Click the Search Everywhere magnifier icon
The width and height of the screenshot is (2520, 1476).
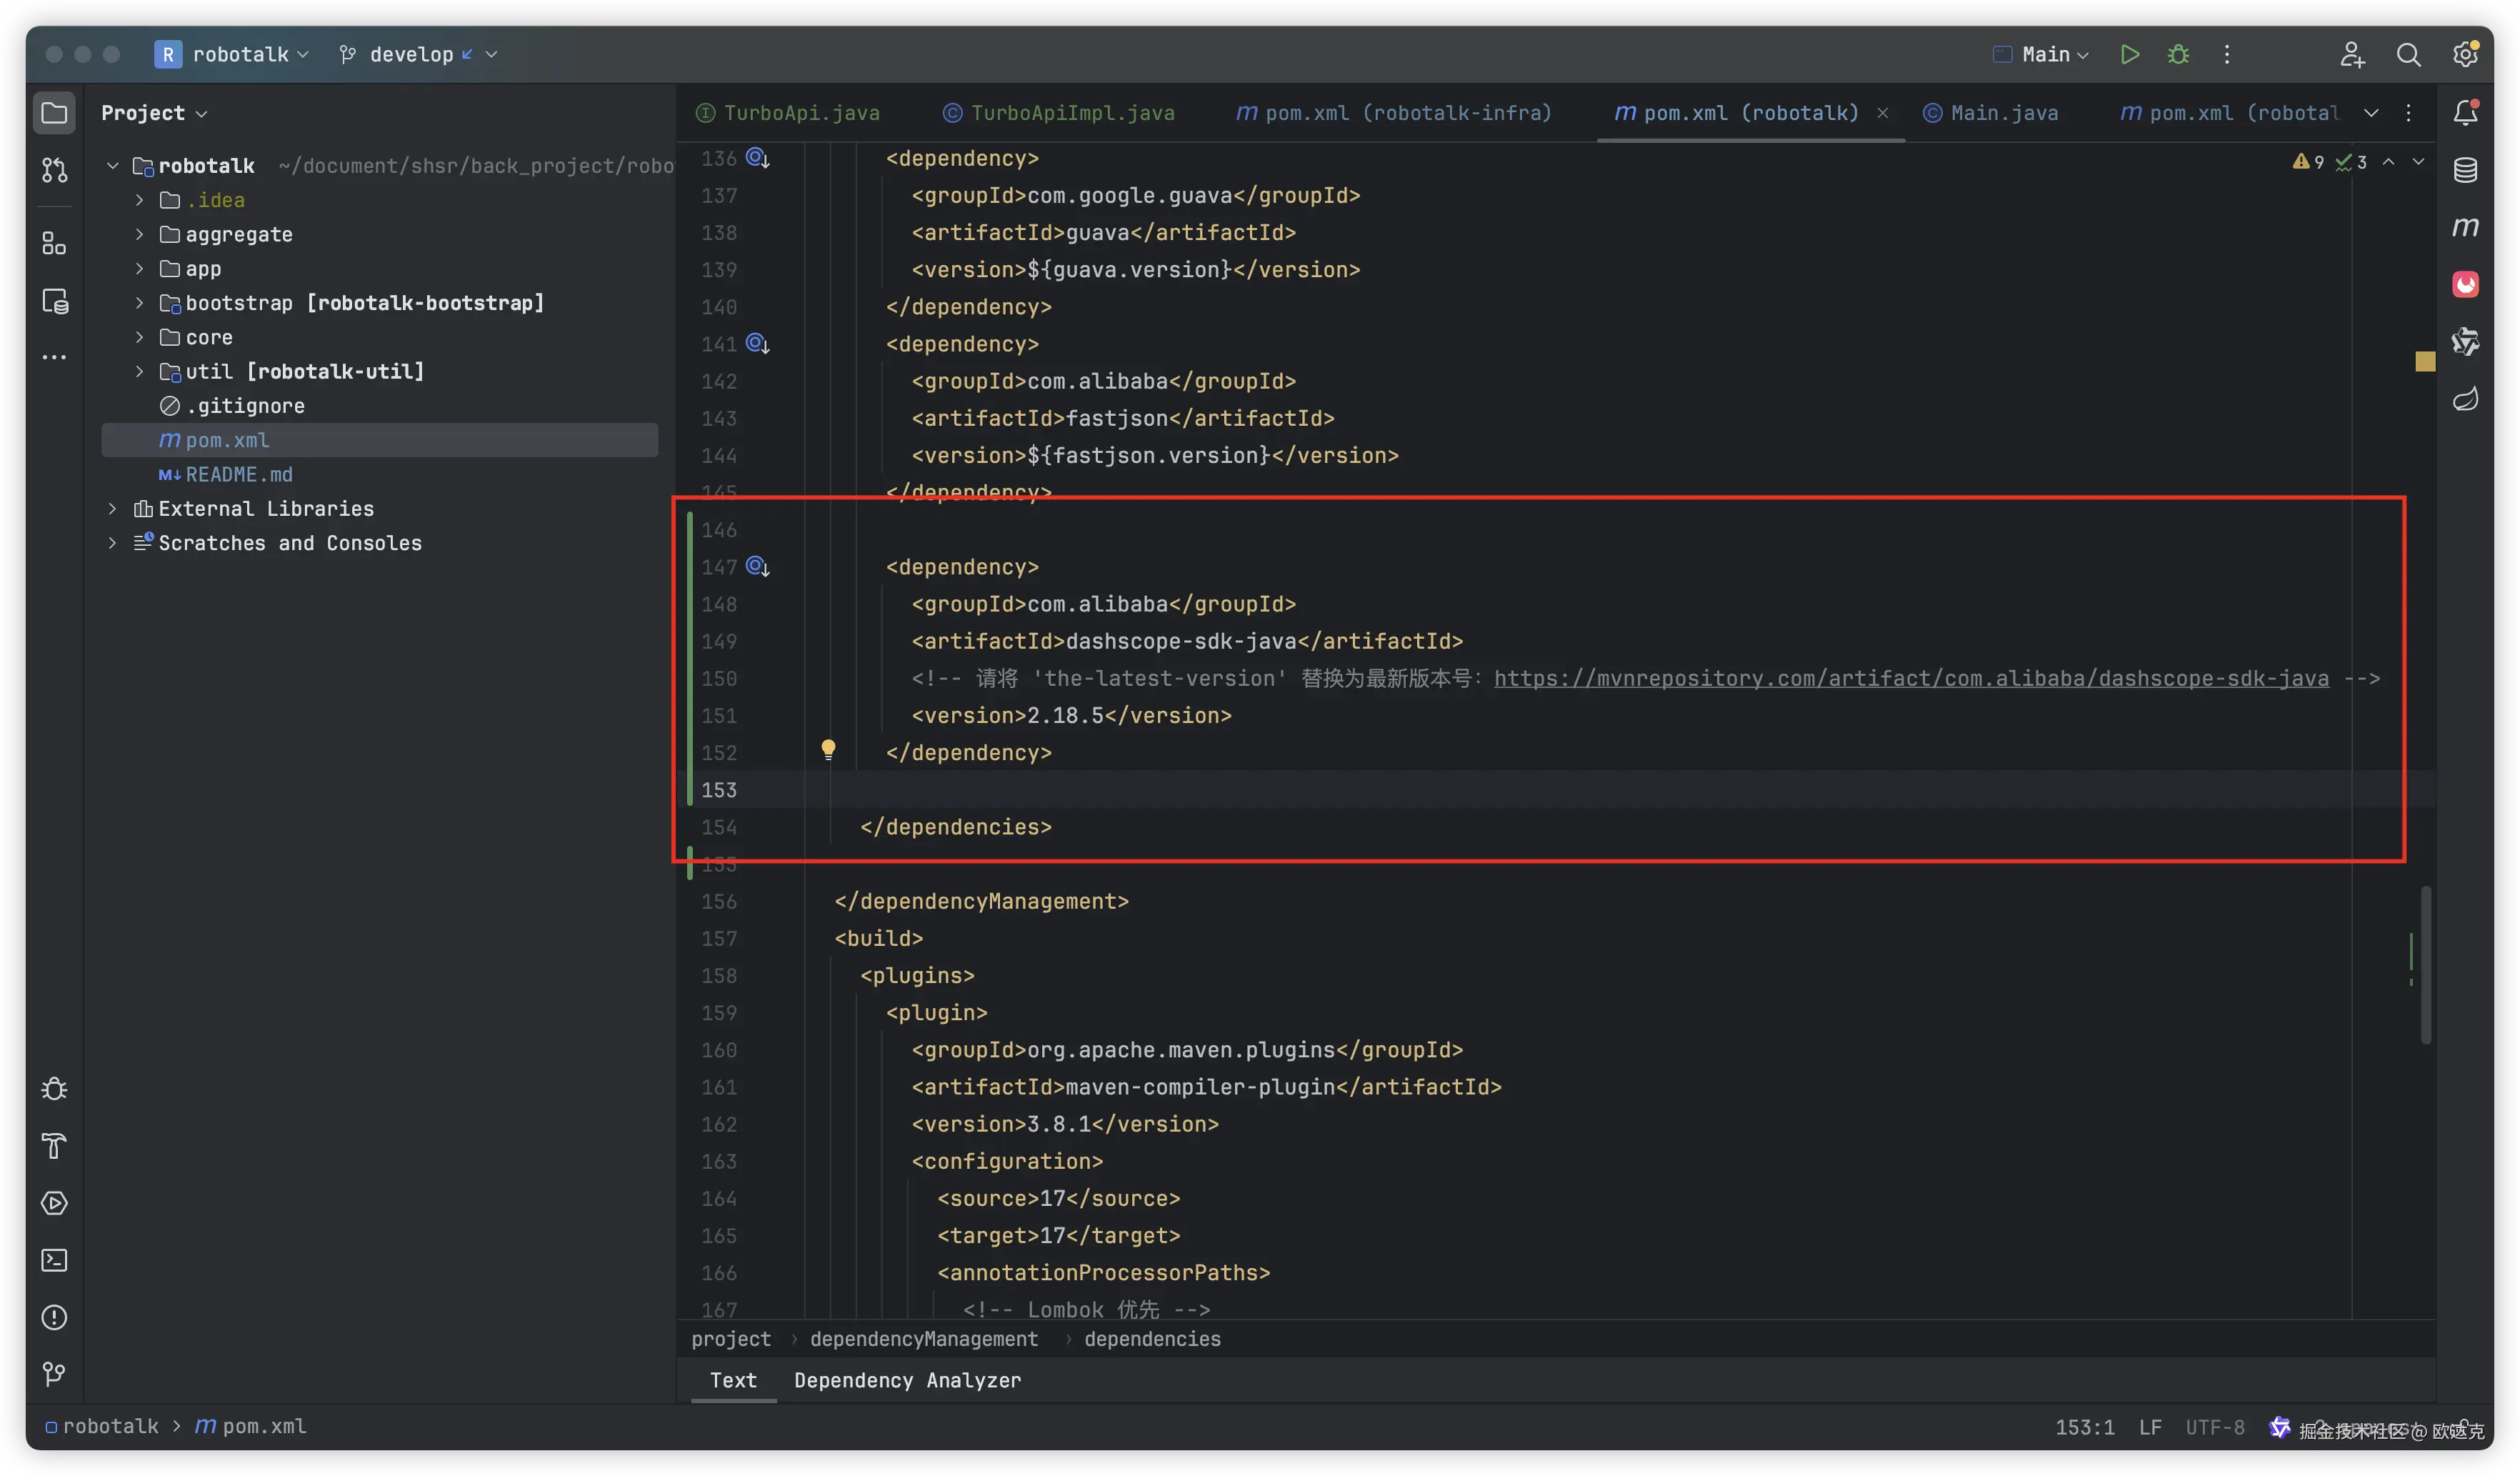point(2408,55)
